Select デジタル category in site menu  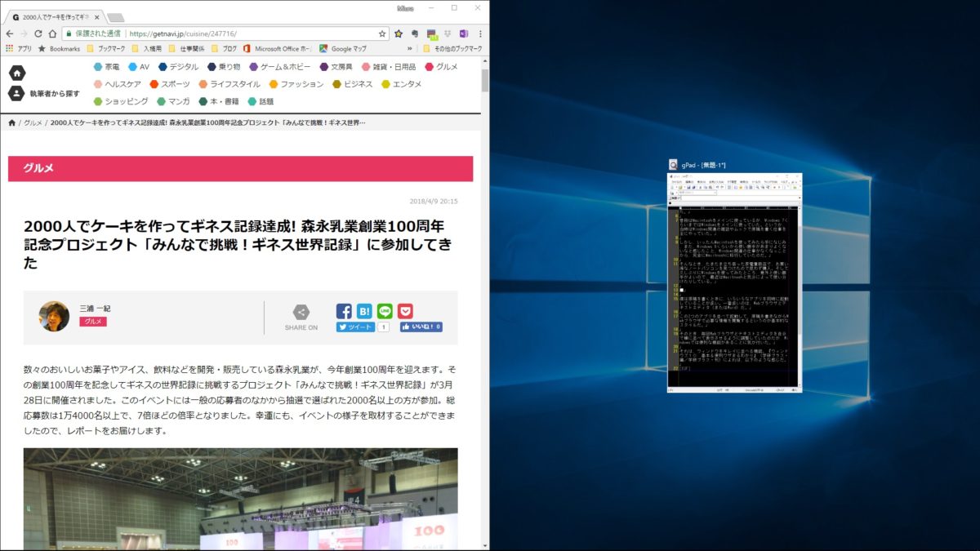click(179, 66)
